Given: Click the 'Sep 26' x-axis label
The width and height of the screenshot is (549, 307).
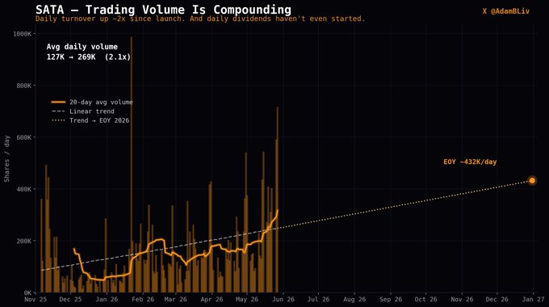Looking at the screenshot, I should tap(391, 299).
